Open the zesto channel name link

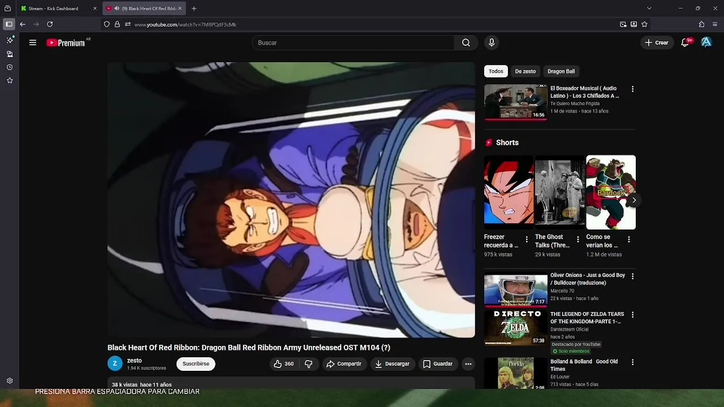[x=135, y=360]
